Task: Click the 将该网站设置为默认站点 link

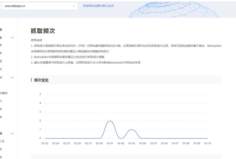Action: [x=99, y=6]
